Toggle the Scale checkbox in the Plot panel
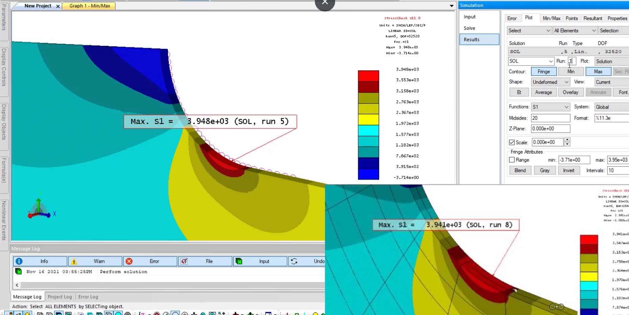This screenshot has width=629, height=315. pos(512,142)
